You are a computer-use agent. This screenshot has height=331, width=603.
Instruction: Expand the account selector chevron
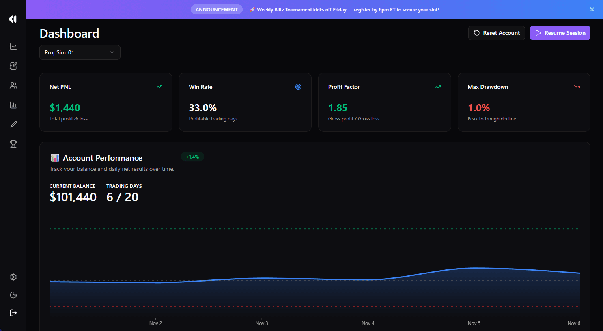point(112,52)
